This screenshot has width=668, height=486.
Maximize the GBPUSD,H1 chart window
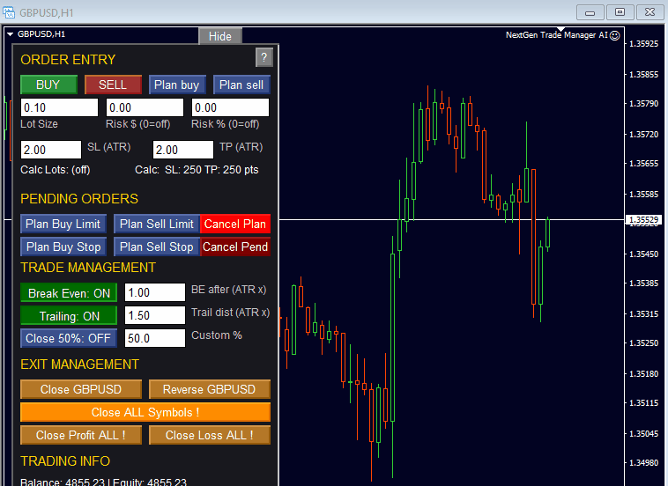point(620,12)
